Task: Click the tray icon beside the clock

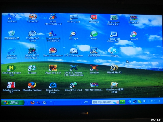Action: click(144, 101)
